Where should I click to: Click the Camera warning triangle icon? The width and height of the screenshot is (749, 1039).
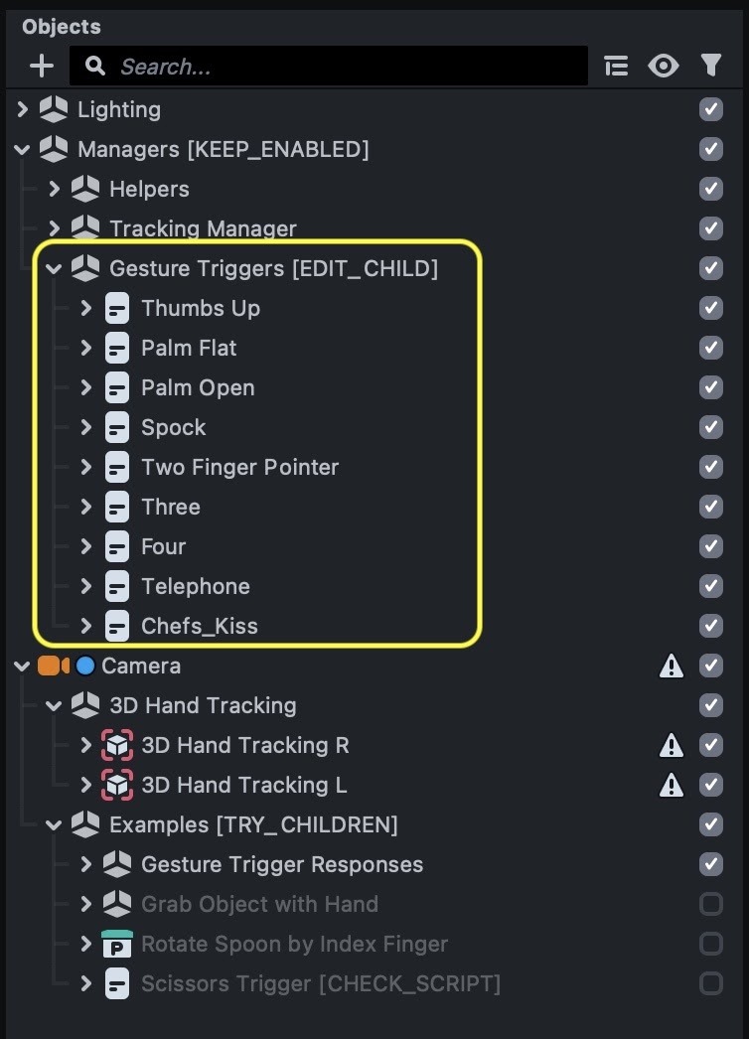672,667
